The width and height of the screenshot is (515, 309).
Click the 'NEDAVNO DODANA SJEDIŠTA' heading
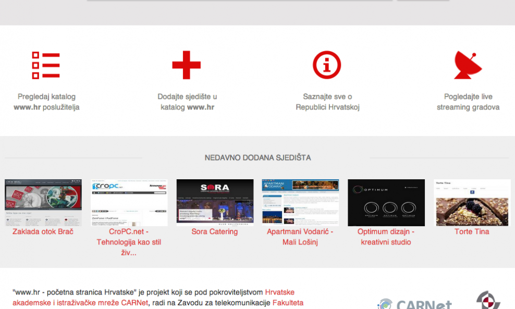(x=258, y=158)
